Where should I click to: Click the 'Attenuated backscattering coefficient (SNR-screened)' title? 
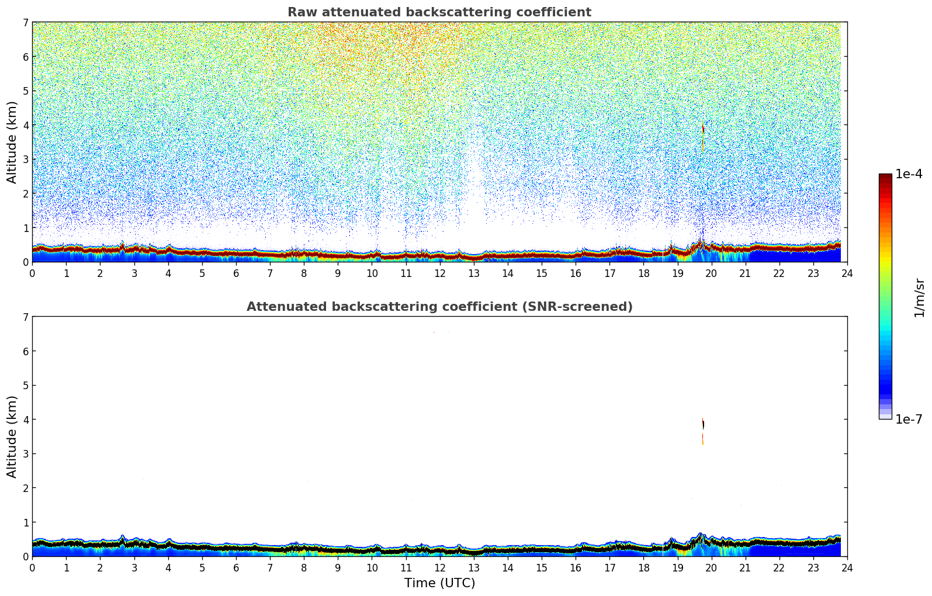coord(439,307)
